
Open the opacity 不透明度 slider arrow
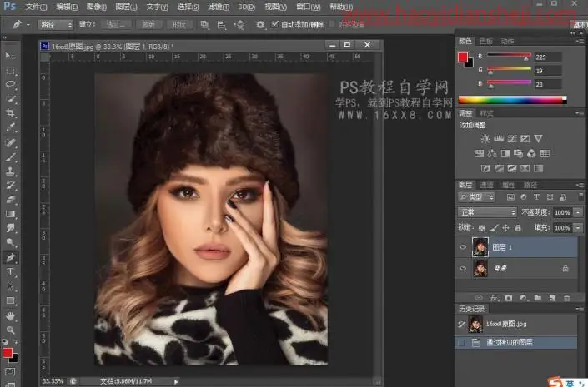pyautogui.click(x=578, y=212)
